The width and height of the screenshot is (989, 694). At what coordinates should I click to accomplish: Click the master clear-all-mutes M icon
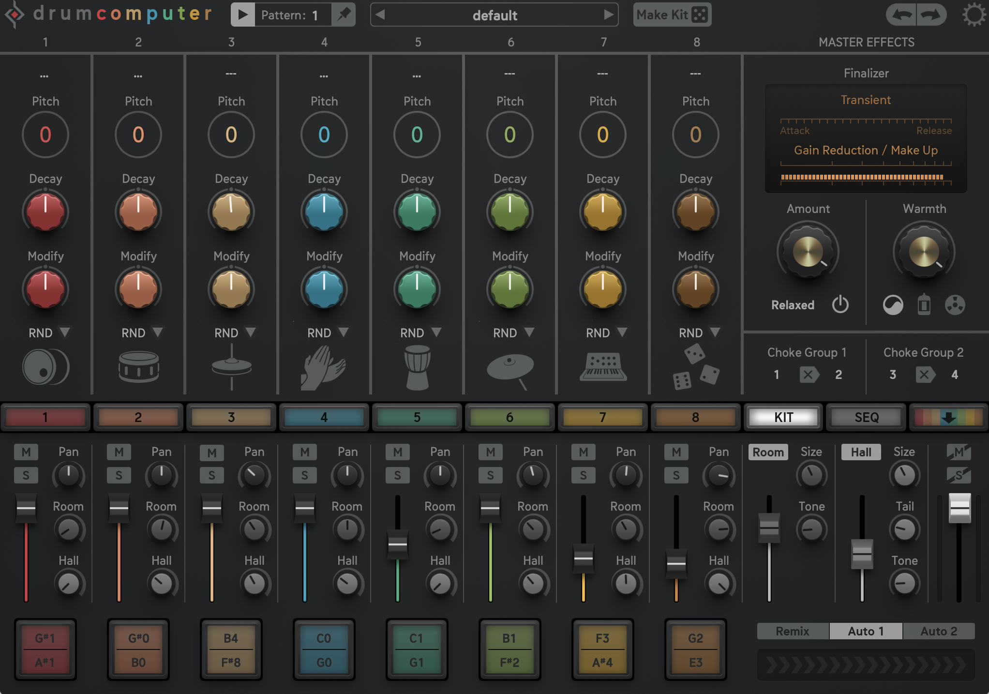tap(959, 452)
